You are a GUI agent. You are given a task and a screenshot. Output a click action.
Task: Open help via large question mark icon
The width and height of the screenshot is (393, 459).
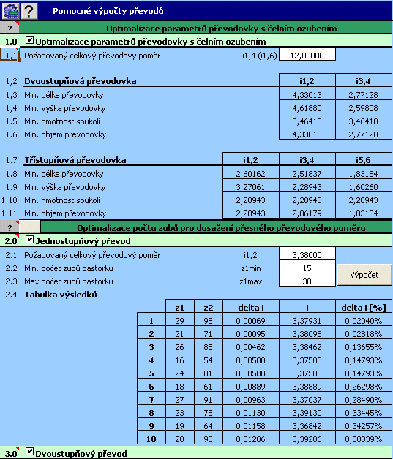(x=29, y=11)
